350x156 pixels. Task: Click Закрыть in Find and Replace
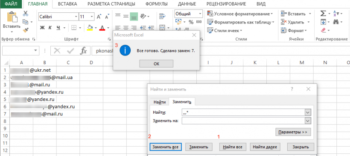[x=300, y=147]
